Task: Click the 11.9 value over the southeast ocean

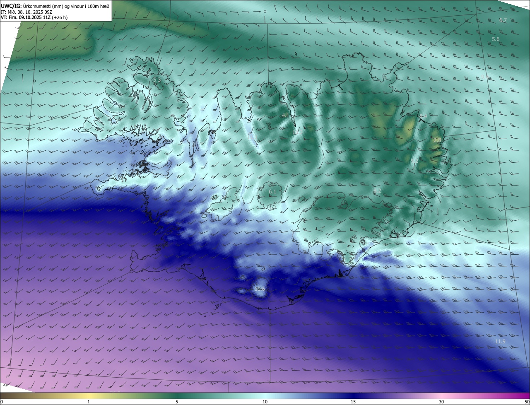Action: 500,341
